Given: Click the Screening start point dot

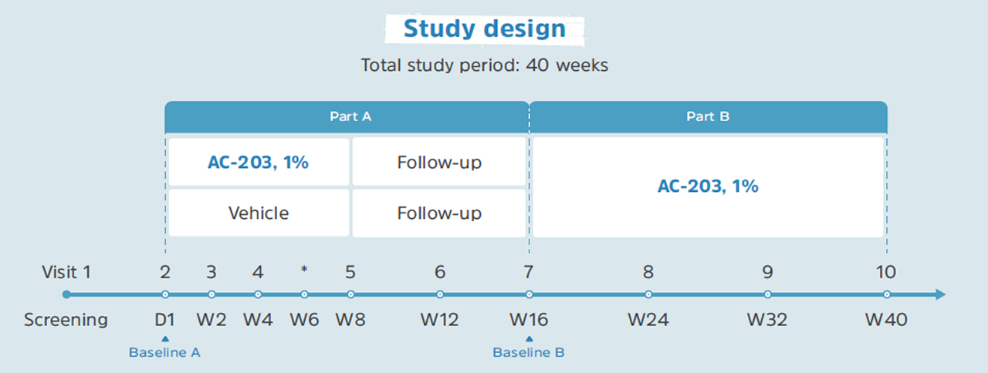Looking at the screenshot, I should [66, 294].
